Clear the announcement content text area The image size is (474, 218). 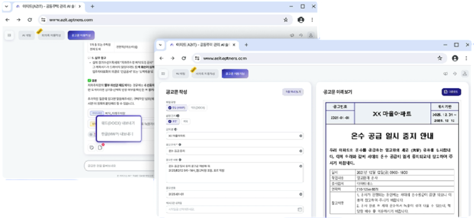300,166
